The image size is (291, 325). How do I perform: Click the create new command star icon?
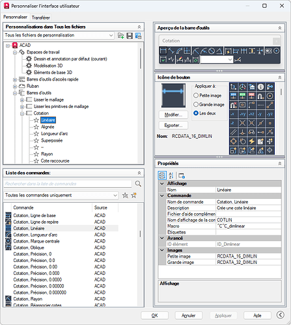pos(134,195)
